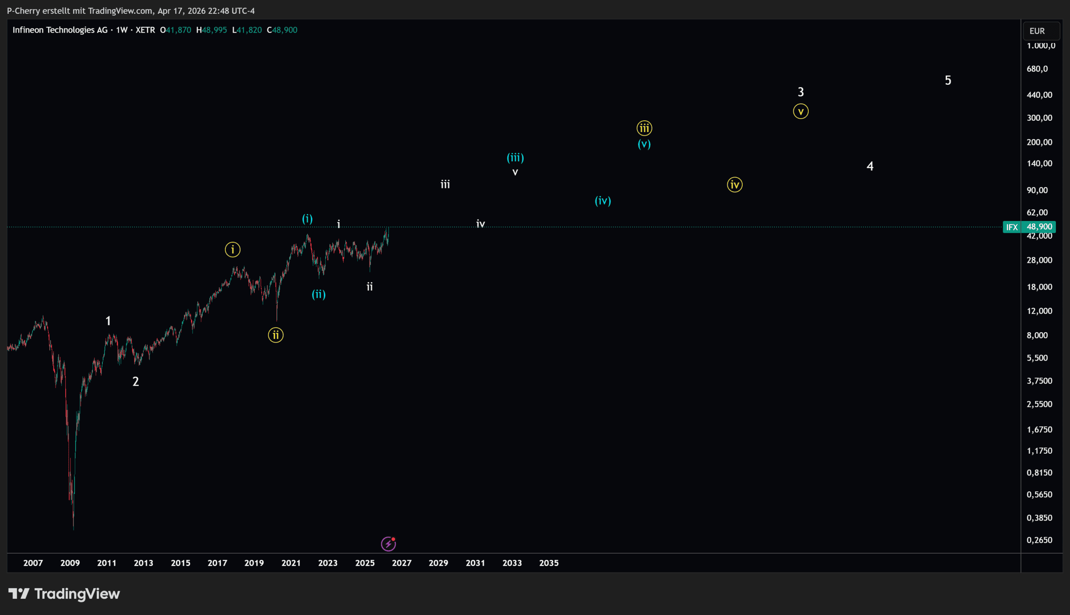
Task: Select the yellow circled wave ii label
Action: click(x=275, y=335)
